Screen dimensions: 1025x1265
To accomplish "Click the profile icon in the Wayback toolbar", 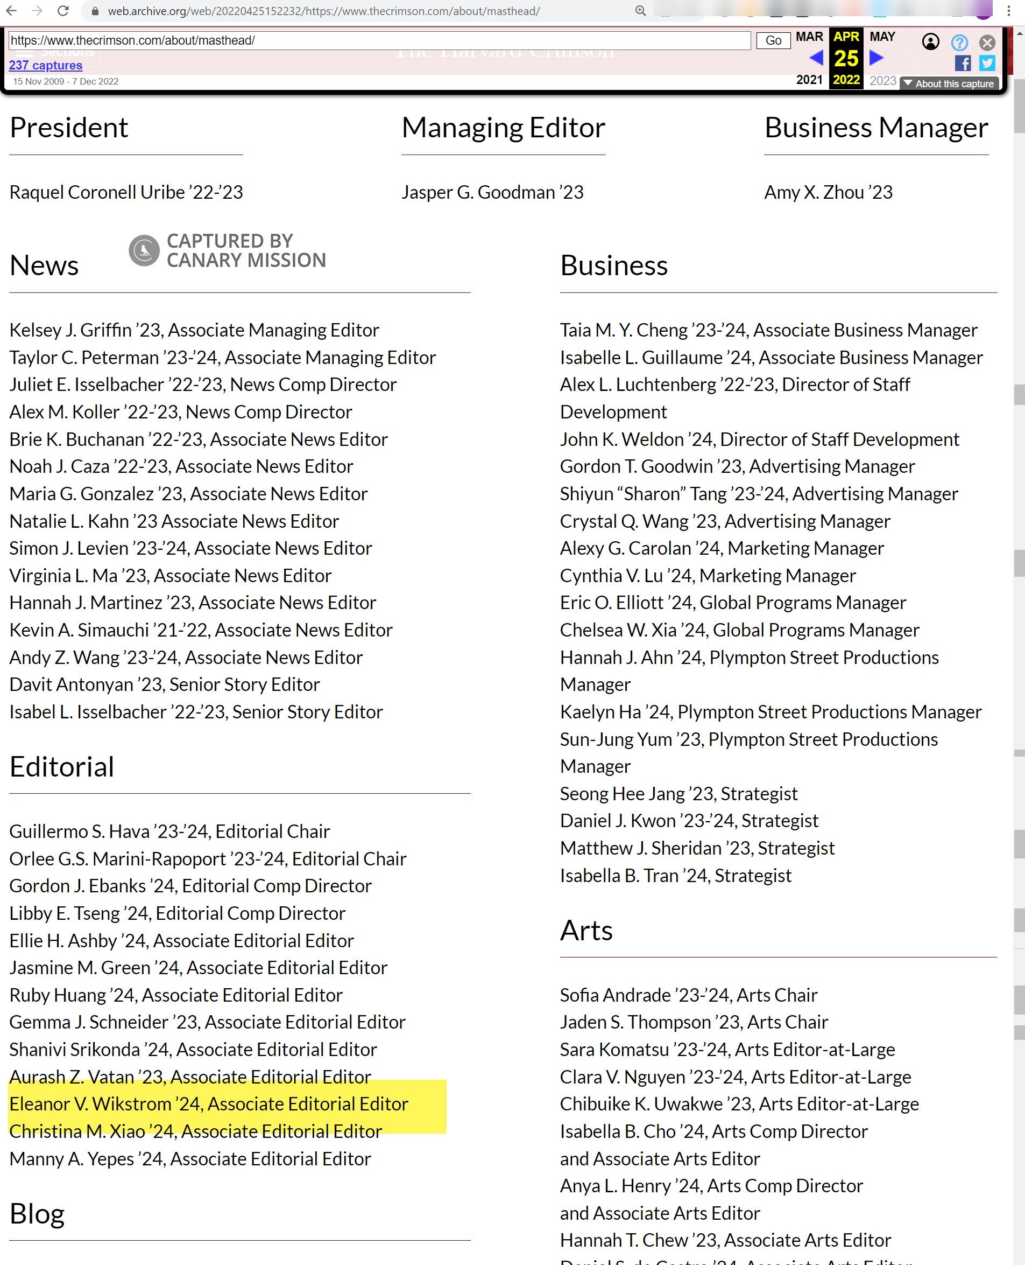I will point(930,42).
